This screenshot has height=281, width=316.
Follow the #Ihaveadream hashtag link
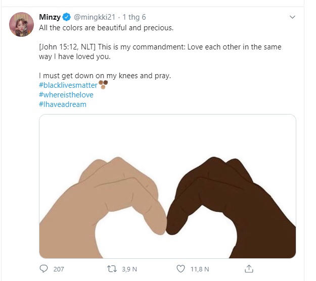pos(63,104)
